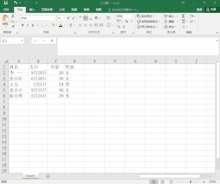220x184 pixels.
Task: Click the Orientation angled text icon
Action: click(x=96, y=18)
